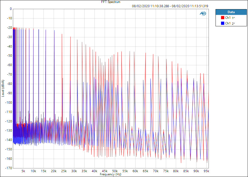This screenshot has height=177, width=248.
Task: Select the Ch1 1* legend entry label
Action: (230, 18)
